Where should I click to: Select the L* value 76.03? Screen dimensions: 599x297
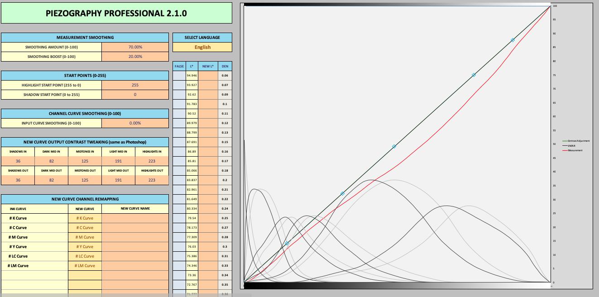pos(192,247)
